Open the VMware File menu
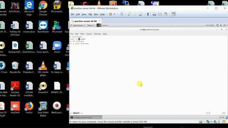This screenshot has height=128, width=228. 72,14
